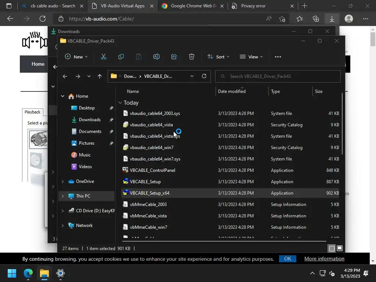
Task: Select VBCABLE_ControlPanel application file
Action: point(152,170)
